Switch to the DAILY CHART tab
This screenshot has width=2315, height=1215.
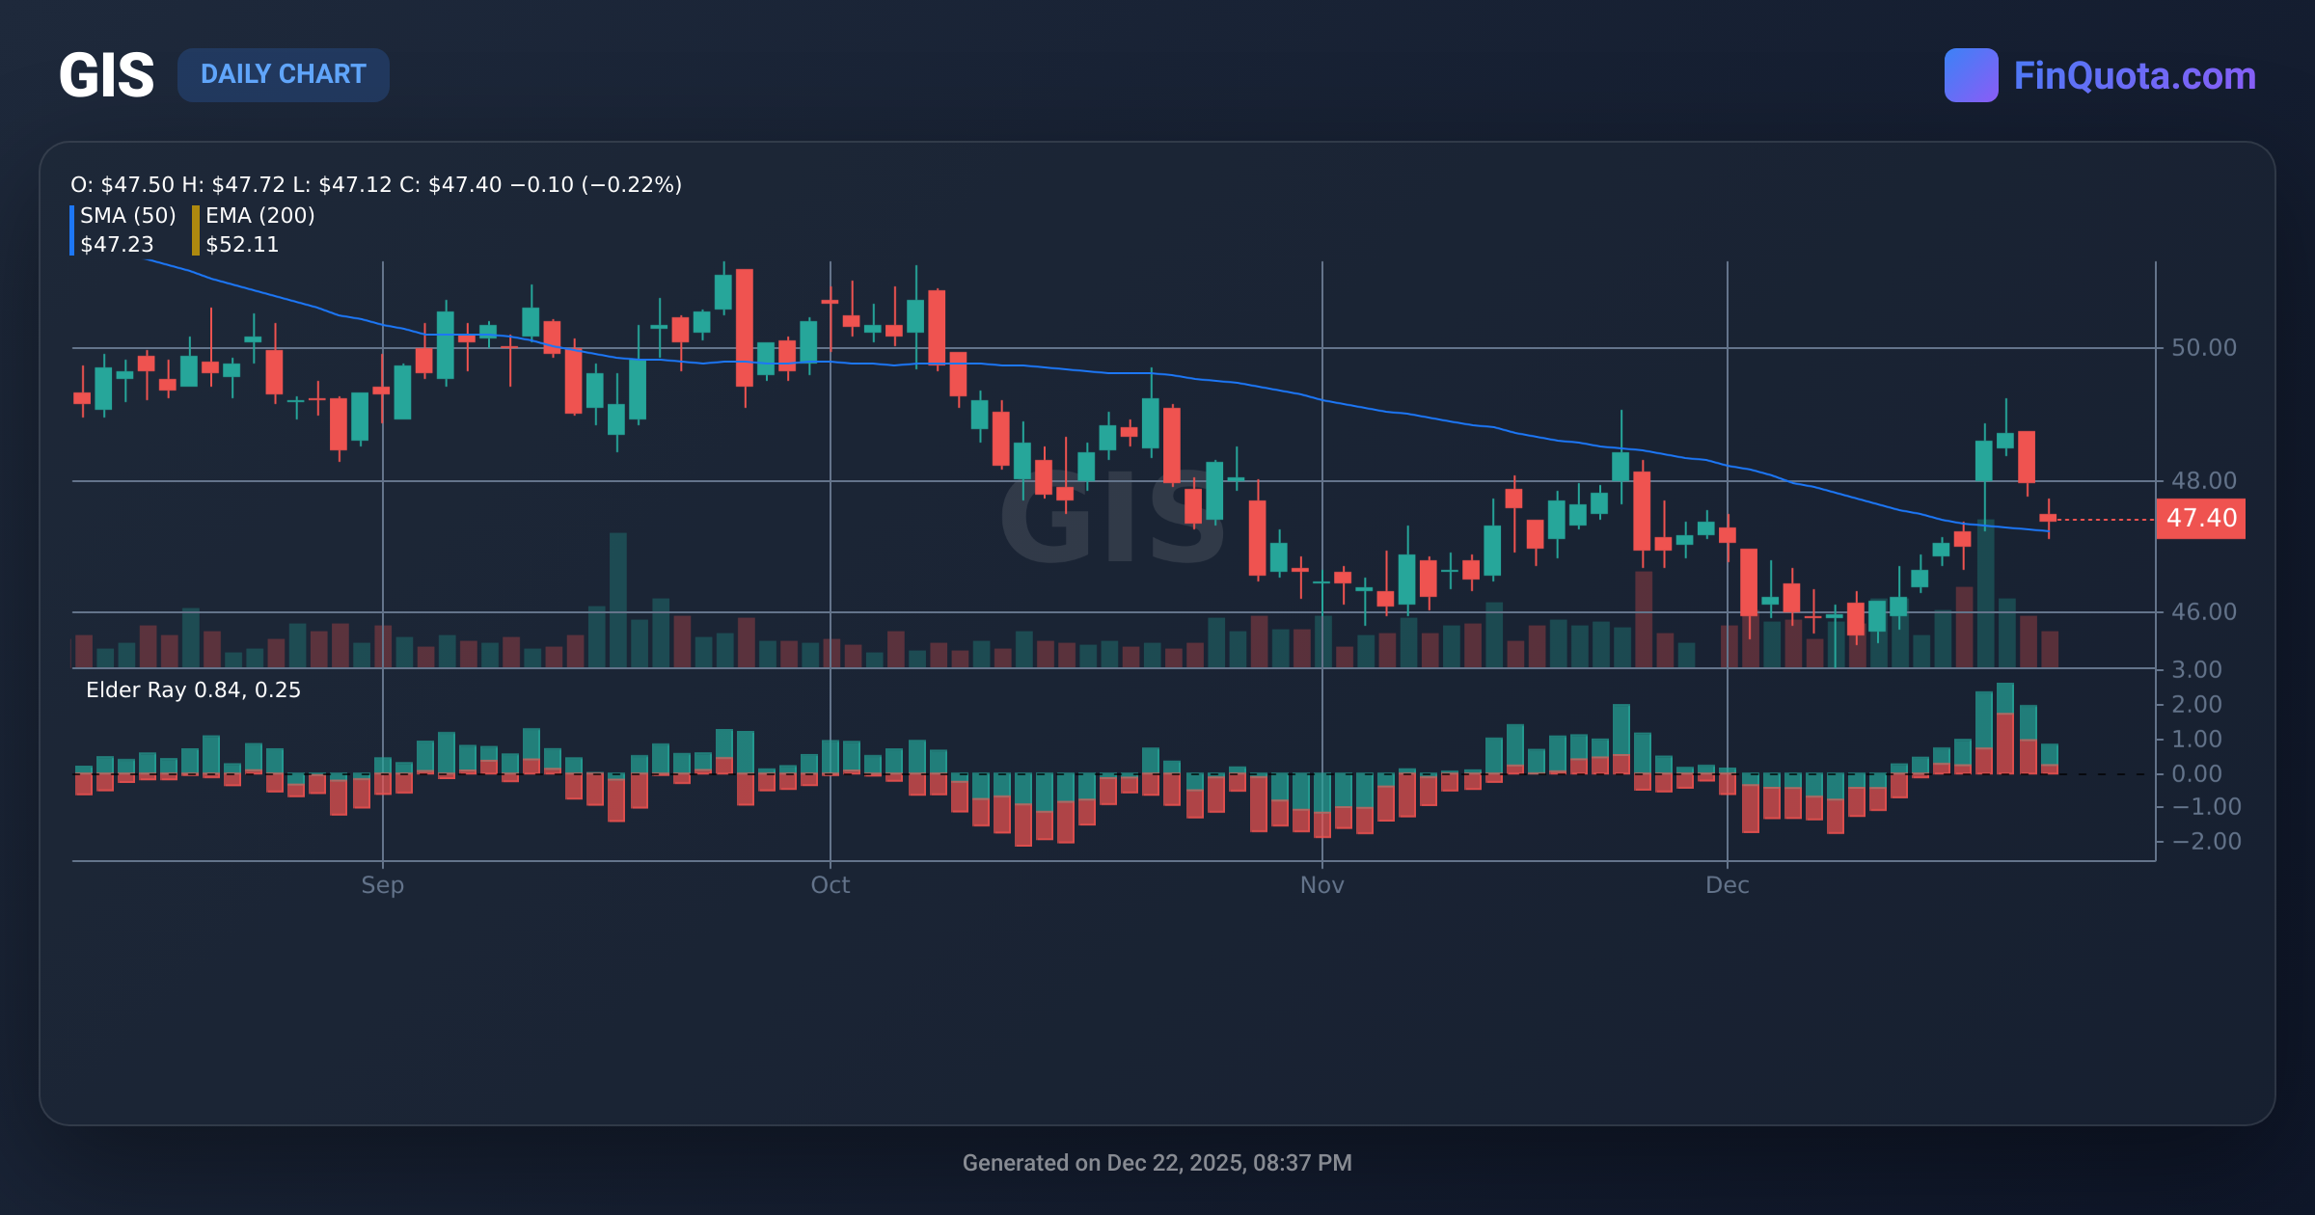coord(284,74)
